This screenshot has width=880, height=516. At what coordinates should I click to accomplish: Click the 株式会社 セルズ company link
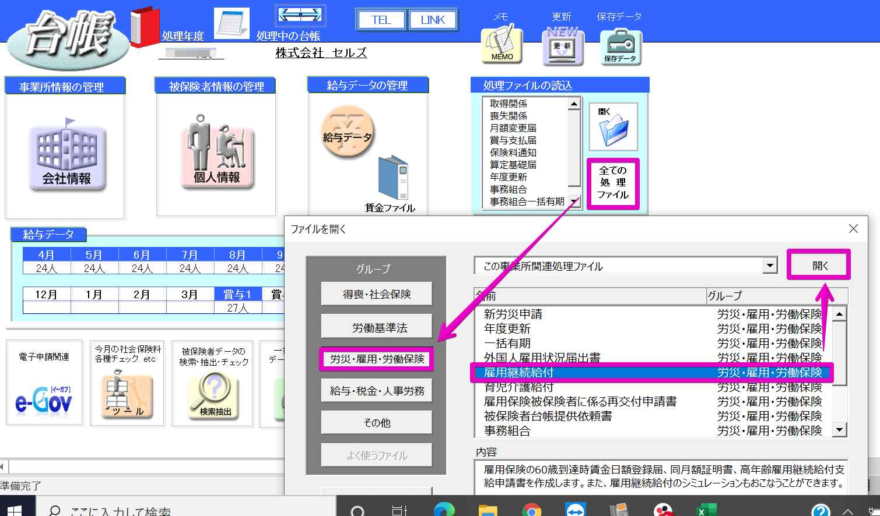click(x=321, y=52)
